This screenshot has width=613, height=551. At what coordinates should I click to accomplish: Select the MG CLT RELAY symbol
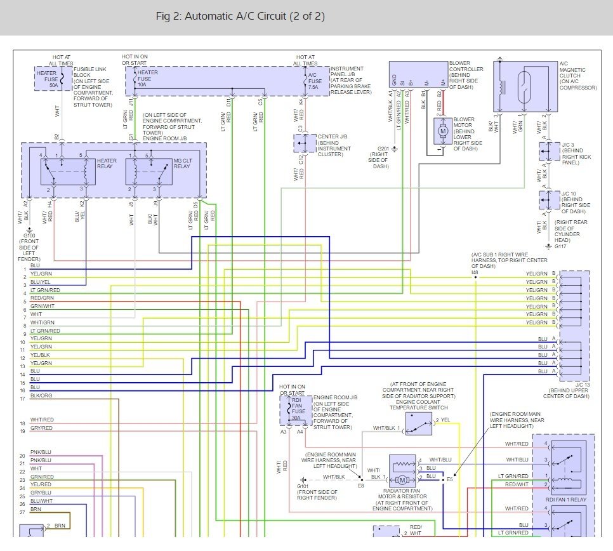pyautogui.click(x=149, y=171)
